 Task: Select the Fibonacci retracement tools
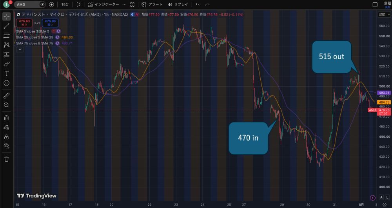[x=7, y=35]
